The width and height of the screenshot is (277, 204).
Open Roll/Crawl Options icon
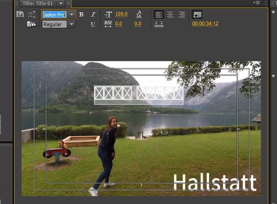(x=32, y=14)
